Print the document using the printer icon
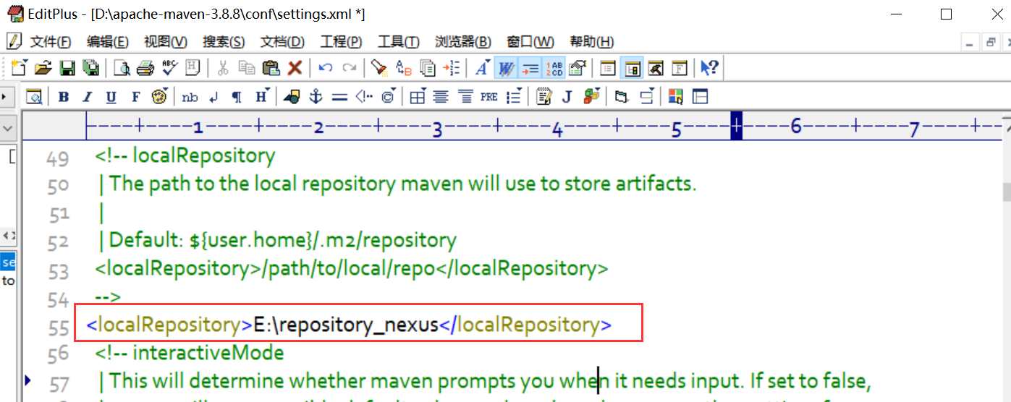 pyautogui.click(x=145, y=68)
